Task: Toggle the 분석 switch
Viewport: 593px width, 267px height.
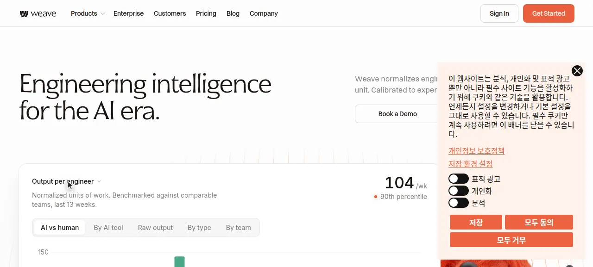Action: pyautogui.click(x=459, y=203)
